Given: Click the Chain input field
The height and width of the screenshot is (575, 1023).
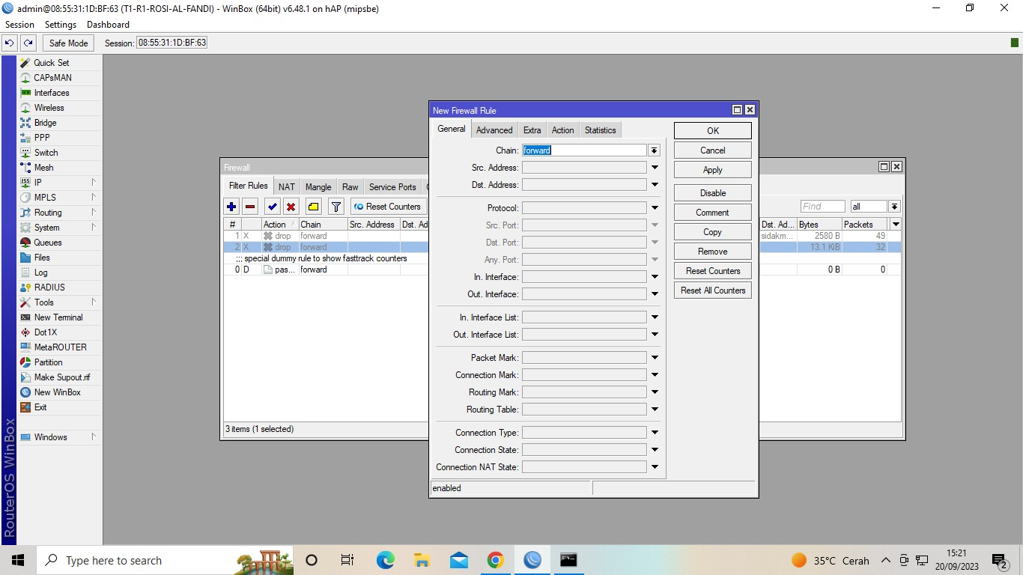Looking at the screenshot, I should [584, 150].
